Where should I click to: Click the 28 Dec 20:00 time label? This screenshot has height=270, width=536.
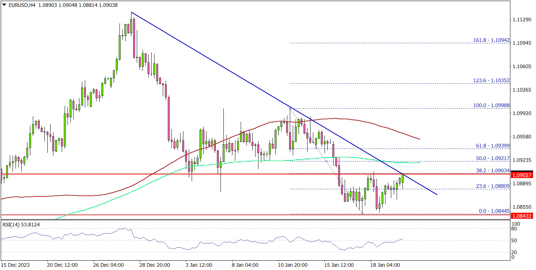155,265
